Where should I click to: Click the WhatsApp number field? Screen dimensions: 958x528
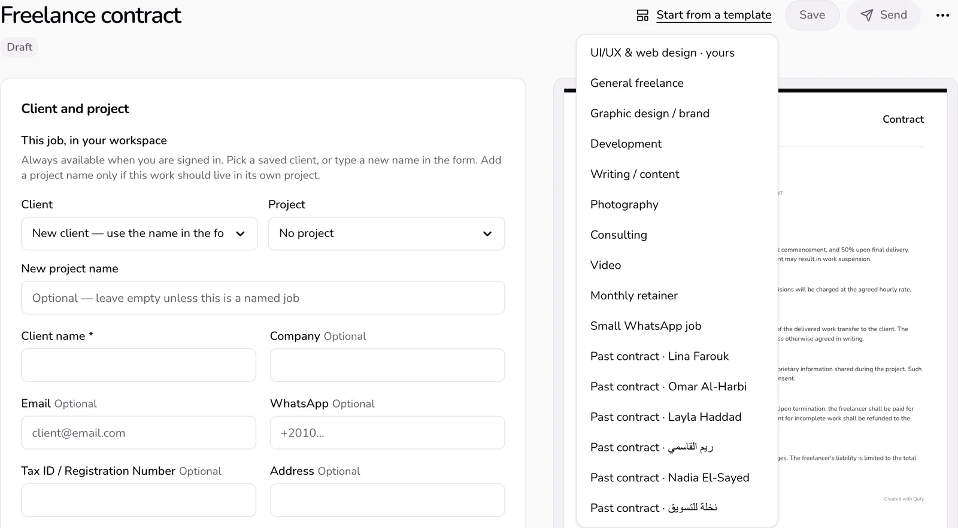coord(387,433)
